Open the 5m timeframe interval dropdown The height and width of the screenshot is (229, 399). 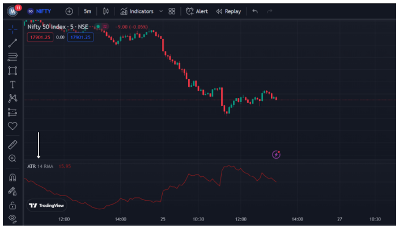click(87, 11)
